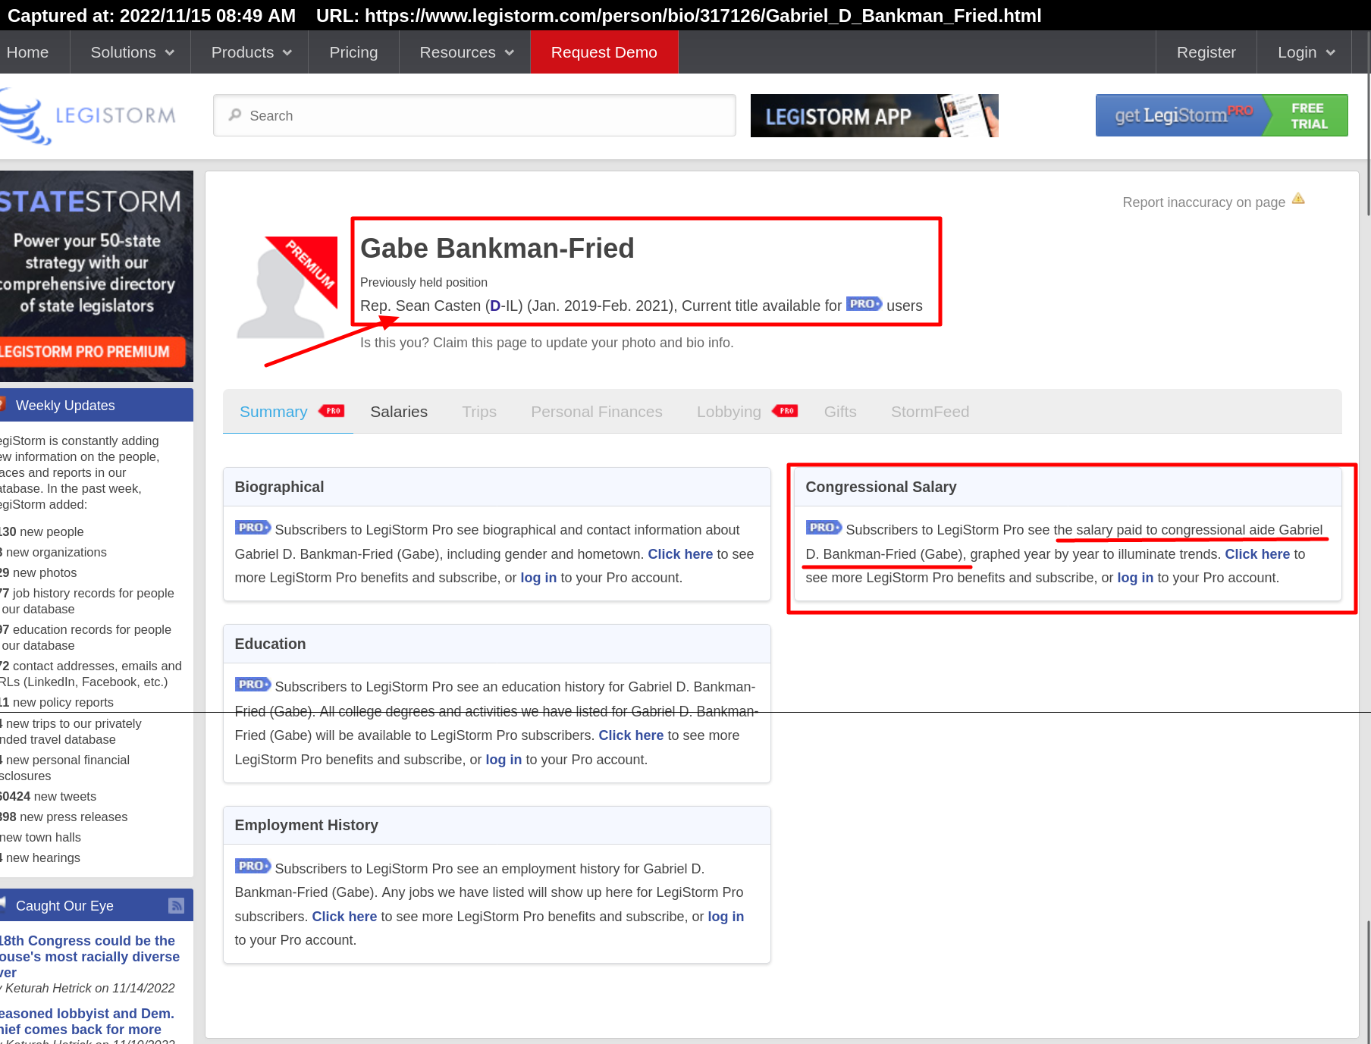Click 'new photos' entry

tap(38, 572)
